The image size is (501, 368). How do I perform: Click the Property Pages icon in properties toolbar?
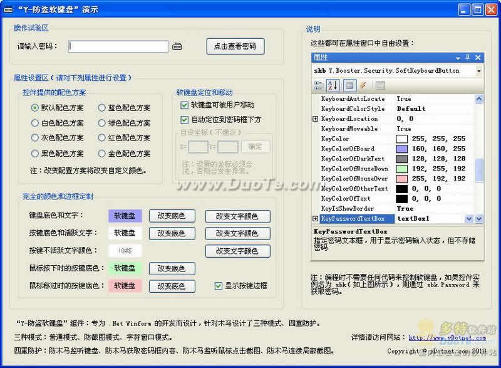[x=380, y=85]
